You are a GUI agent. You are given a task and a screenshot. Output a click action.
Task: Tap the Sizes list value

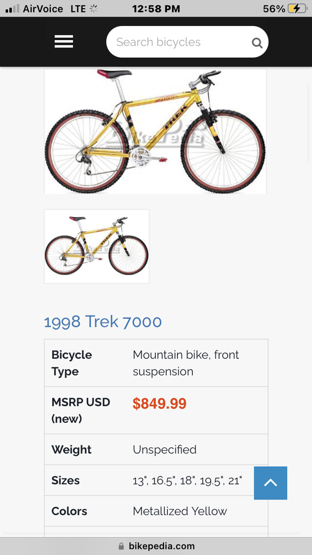(x=187, y=480)
